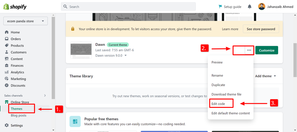Open Content in sidebar
297x132 pixels.
point(17,59)
